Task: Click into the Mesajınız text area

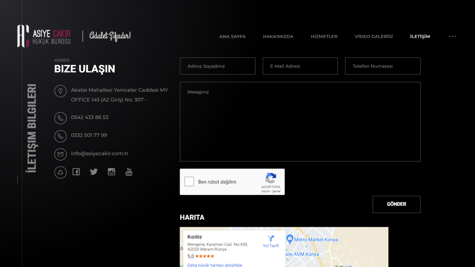Action: (300, 122)
